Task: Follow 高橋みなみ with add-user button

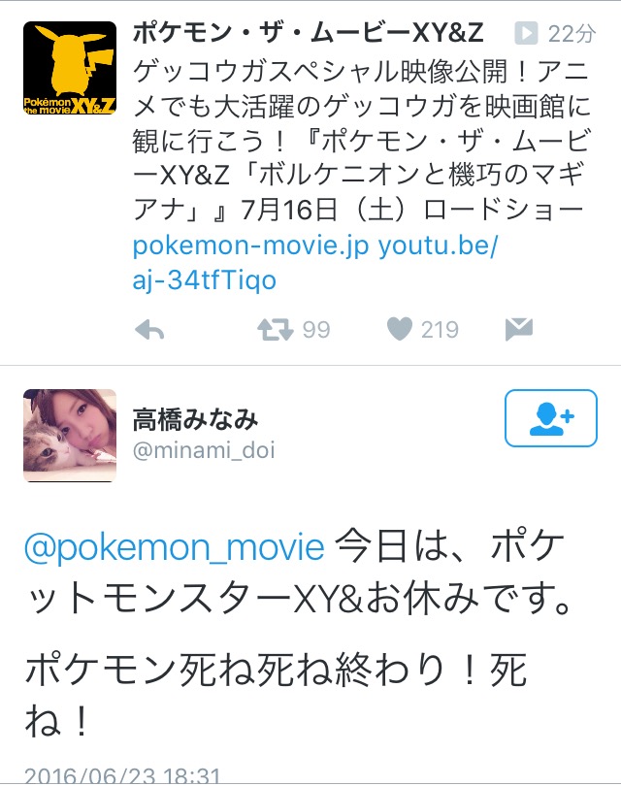Action: pyautogui.click(x=551, y=418)
